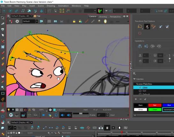This screenshot has width=174, height=137.
Task: Open the Timeline view hamburger menu
Action: click(8, 122)
